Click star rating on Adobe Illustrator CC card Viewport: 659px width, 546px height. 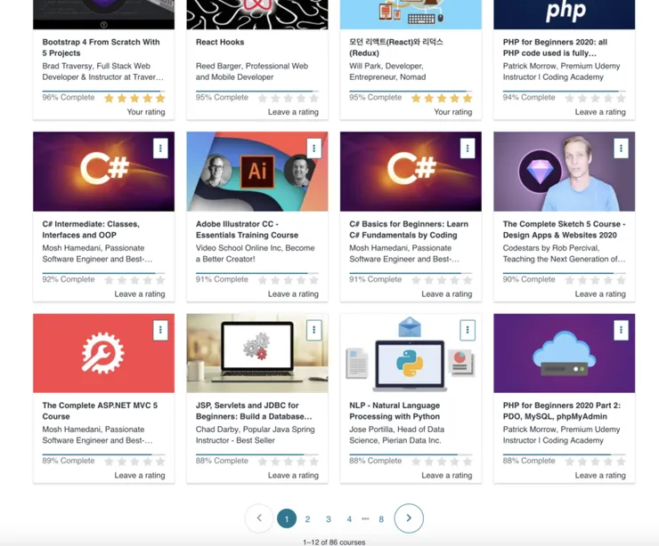click(288, 280)
